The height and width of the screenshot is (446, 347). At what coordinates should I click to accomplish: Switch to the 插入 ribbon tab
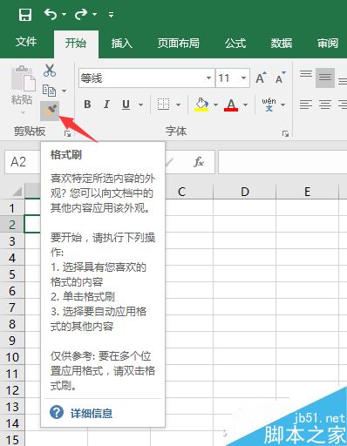(122, 44)
